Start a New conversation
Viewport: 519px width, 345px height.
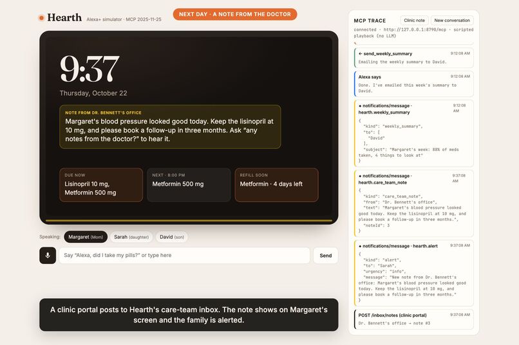click(452, 20)
